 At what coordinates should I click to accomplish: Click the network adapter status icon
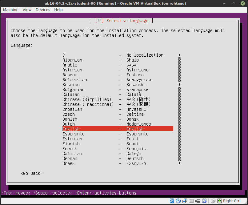click(185, 201)
